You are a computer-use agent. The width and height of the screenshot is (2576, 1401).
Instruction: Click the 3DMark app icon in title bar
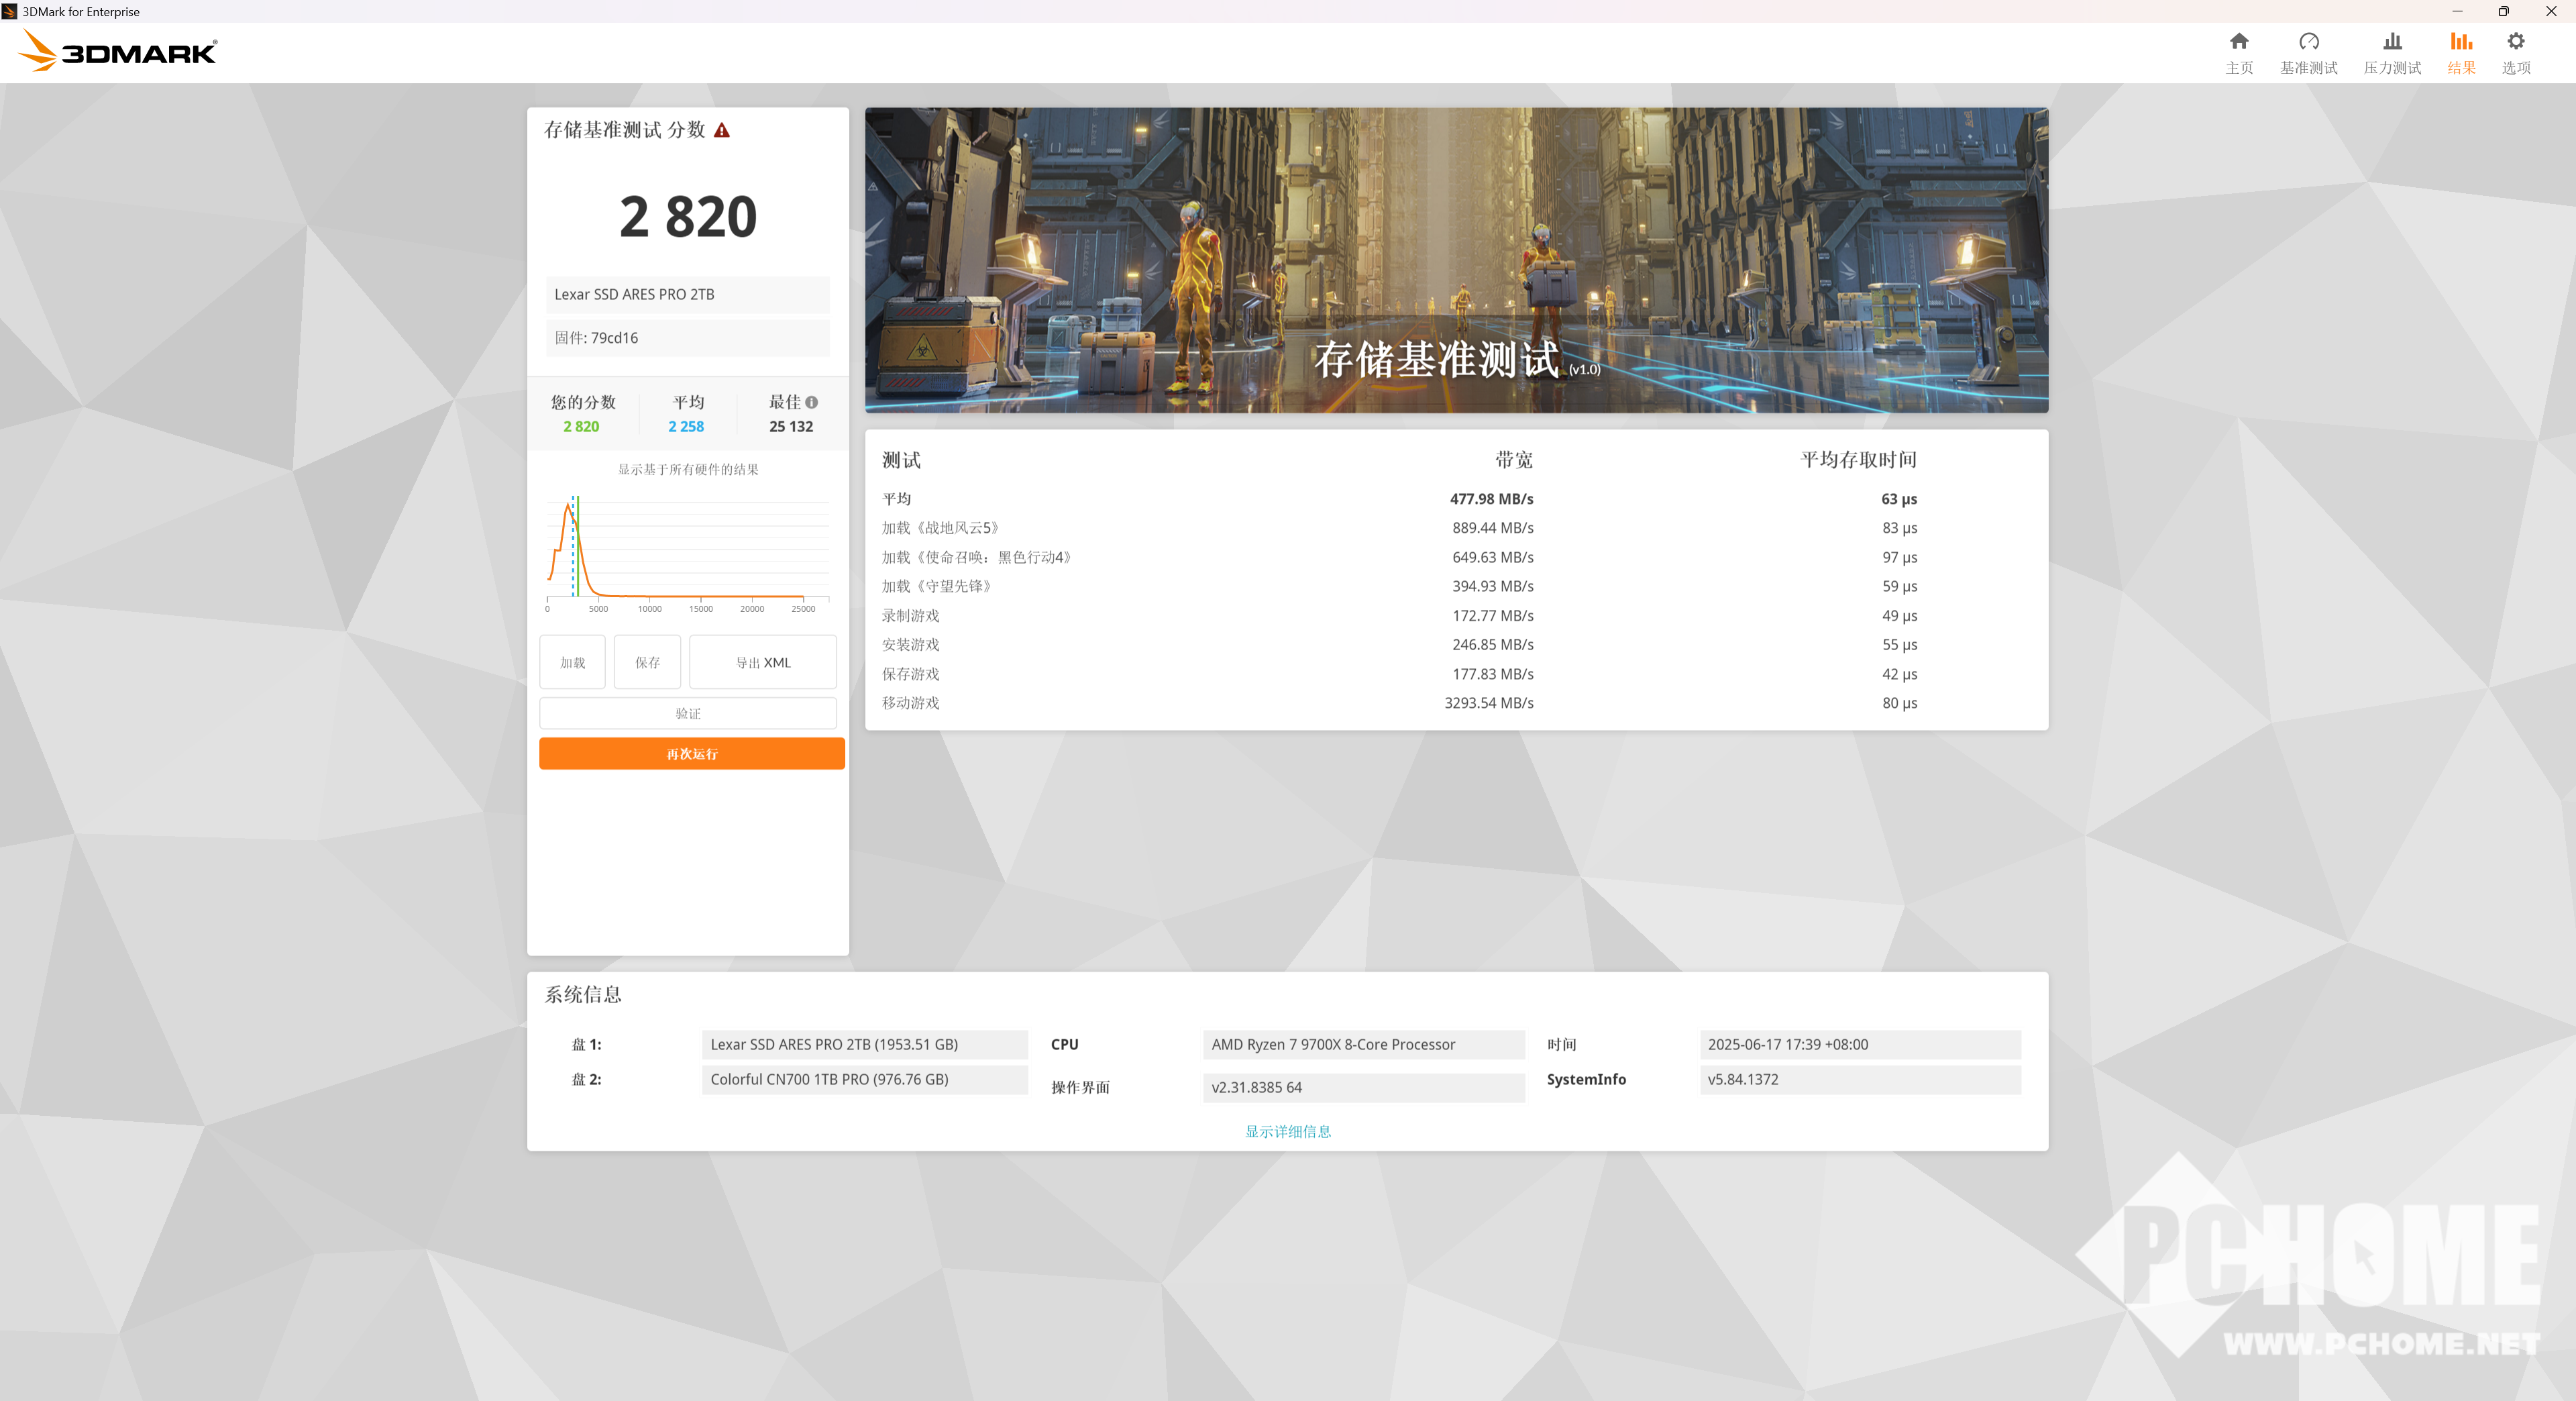pyautogui.click(x=10, y=11)
